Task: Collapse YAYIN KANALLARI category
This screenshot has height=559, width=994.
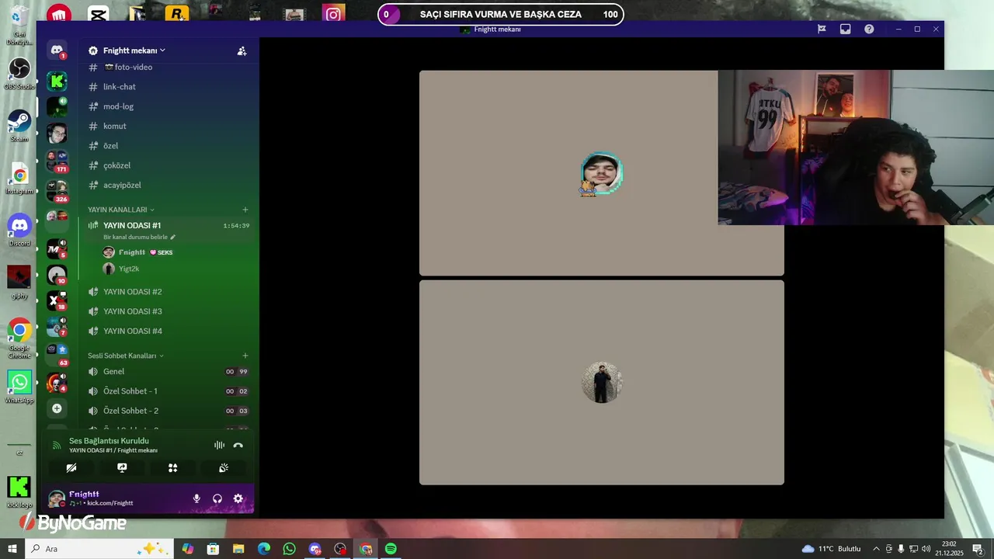Action: click(120, 210)
